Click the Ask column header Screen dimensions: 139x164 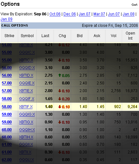(97, 36)
